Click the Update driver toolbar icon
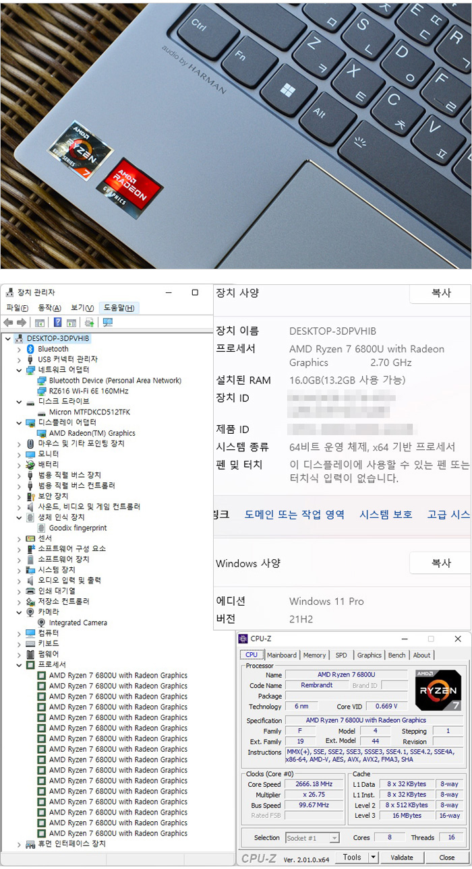Viewport: 472px width, 869px height. pos(89,323)
